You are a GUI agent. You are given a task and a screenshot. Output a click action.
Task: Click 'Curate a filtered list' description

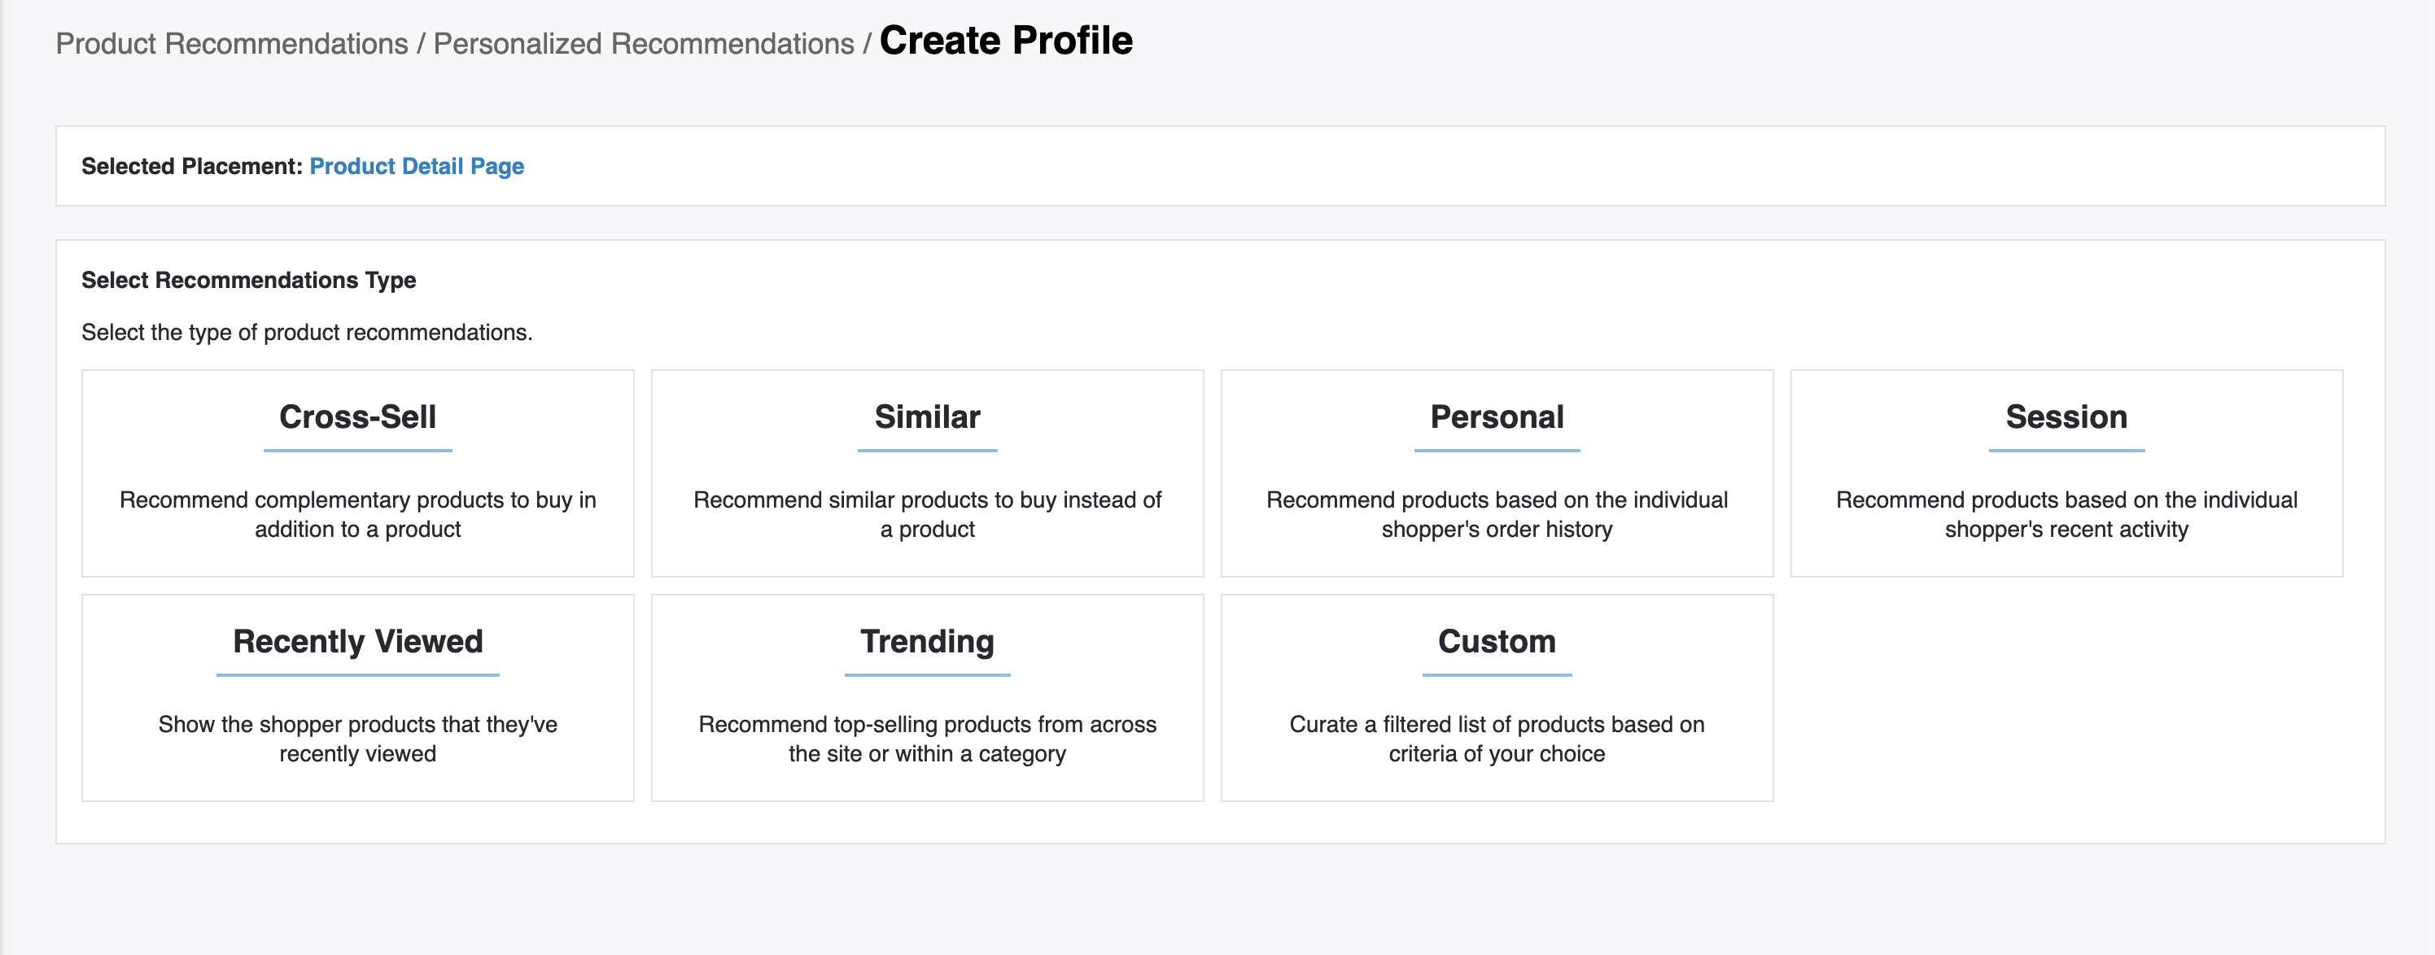click(1497, 739)
